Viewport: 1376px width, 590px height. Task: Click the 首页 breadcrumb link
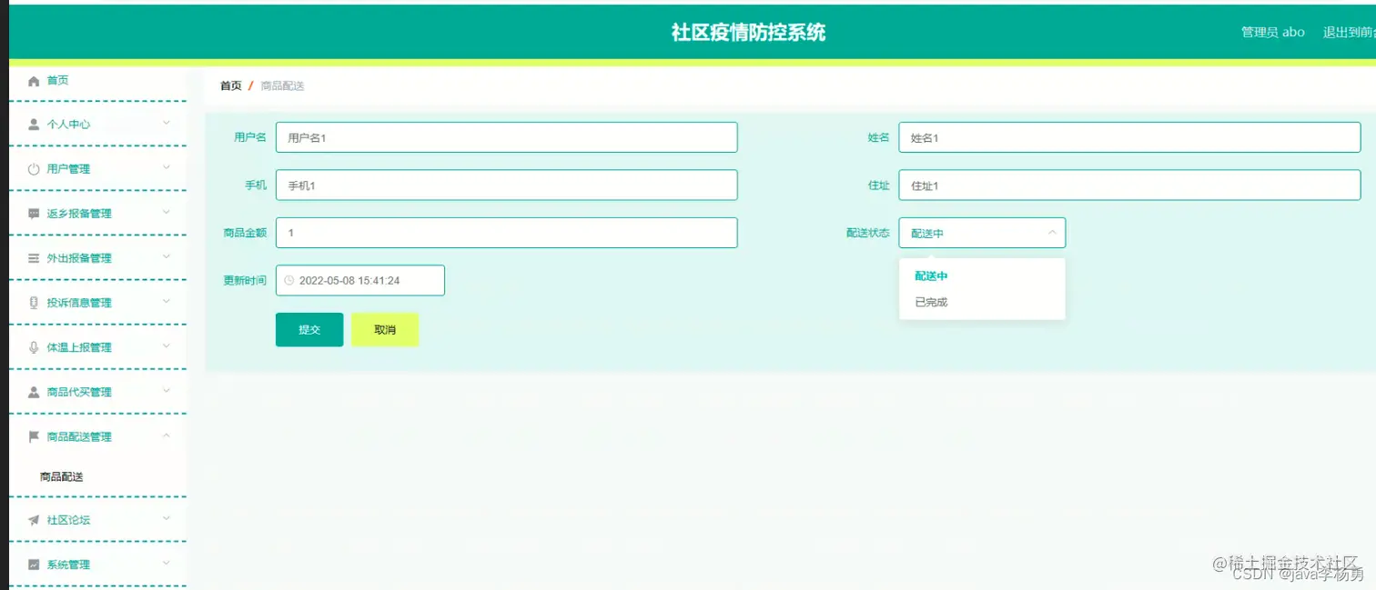(231, 85)
